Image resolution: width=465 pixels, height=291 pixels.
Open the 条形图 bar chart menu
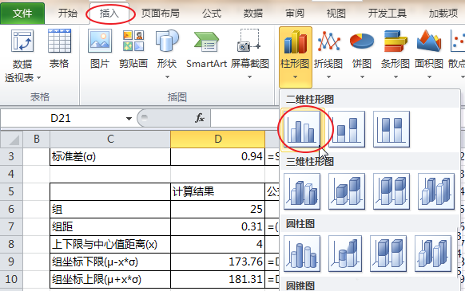[395, 55]
